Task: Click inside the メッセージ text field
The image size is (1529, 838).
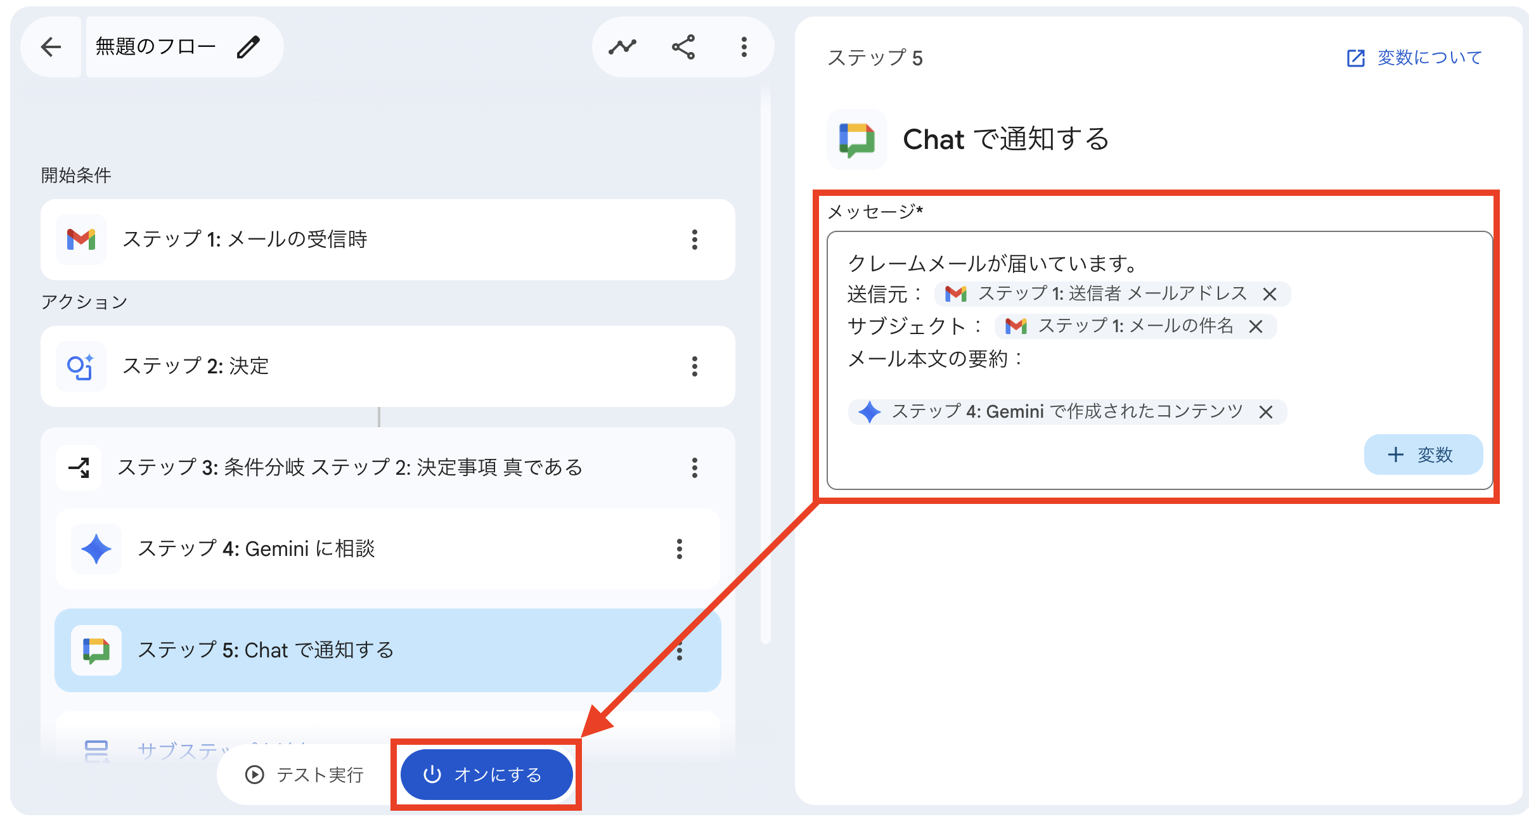Action: coord(1159,360)
